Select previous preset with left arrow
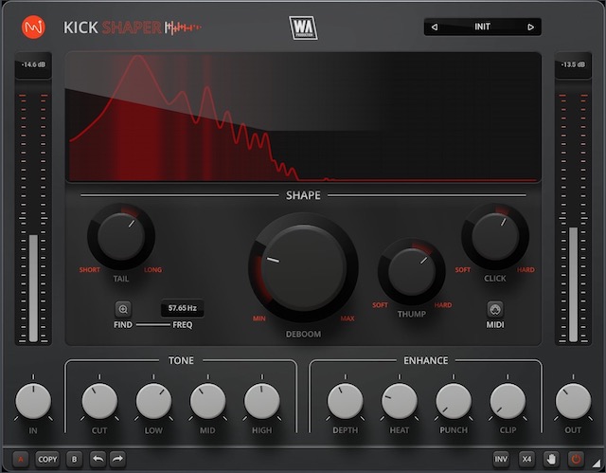Screen dimensions: 606x473 click(x=435, y=27)
